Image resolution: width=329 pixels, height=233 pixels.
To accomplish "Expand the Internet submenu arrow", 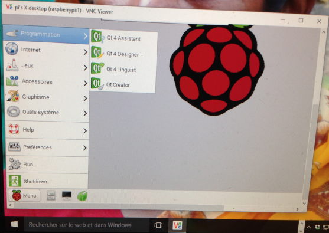I will click(x=85, y=52).
